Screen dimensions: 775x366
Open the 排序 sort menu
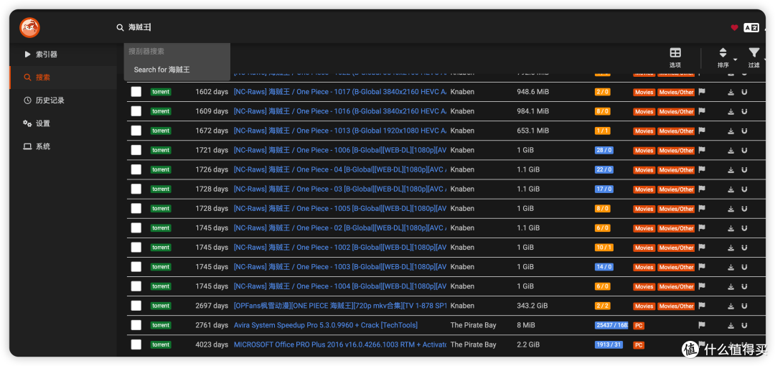coord(723,57)
